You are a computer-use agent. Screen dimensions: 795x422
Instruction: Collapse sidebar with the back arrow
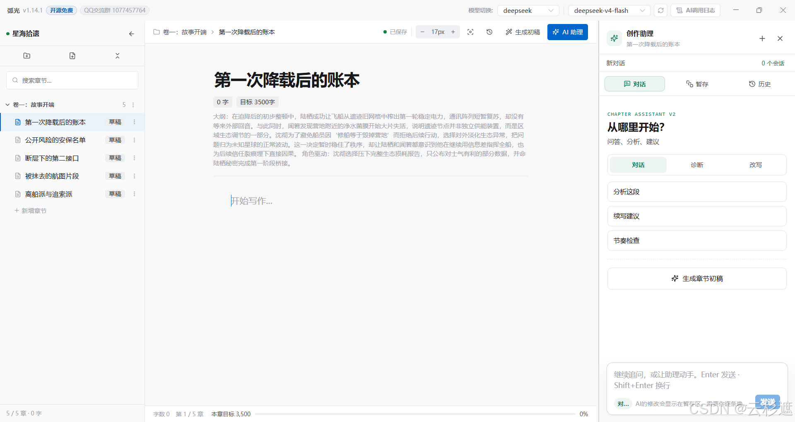coord(132,34)
